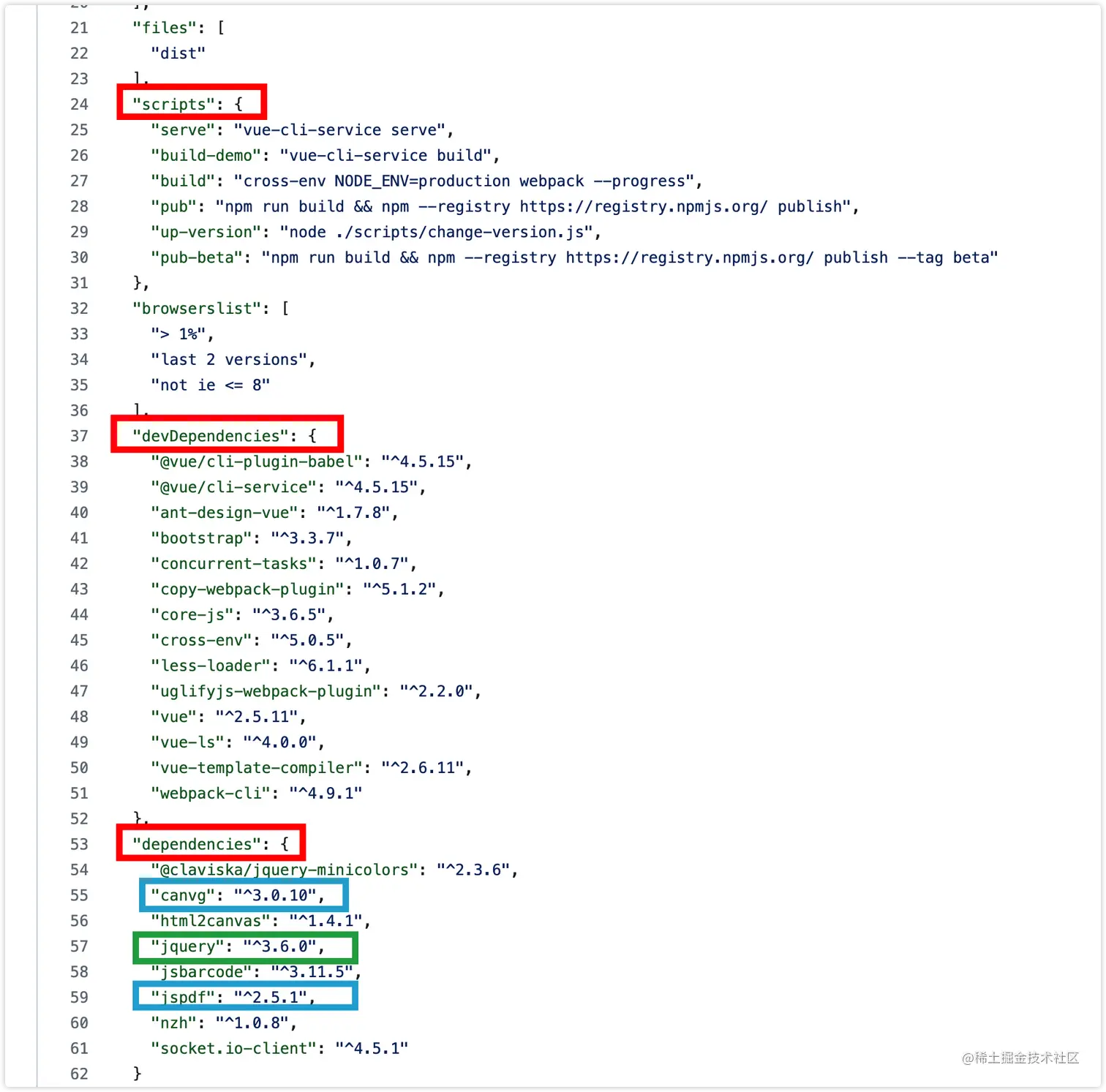Select the "pub-beta" script line

click(x=574, y=258)
